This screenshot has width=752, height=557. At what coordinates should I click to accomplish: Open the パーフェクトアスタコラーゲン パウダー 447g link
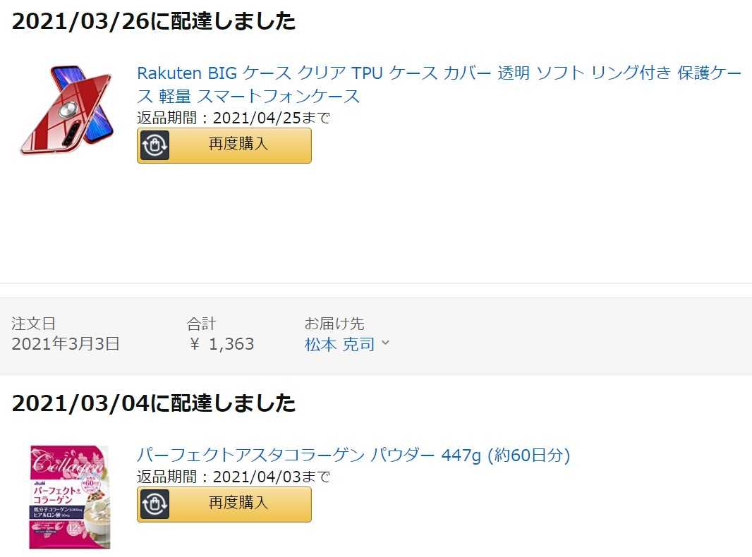[353, 455]
